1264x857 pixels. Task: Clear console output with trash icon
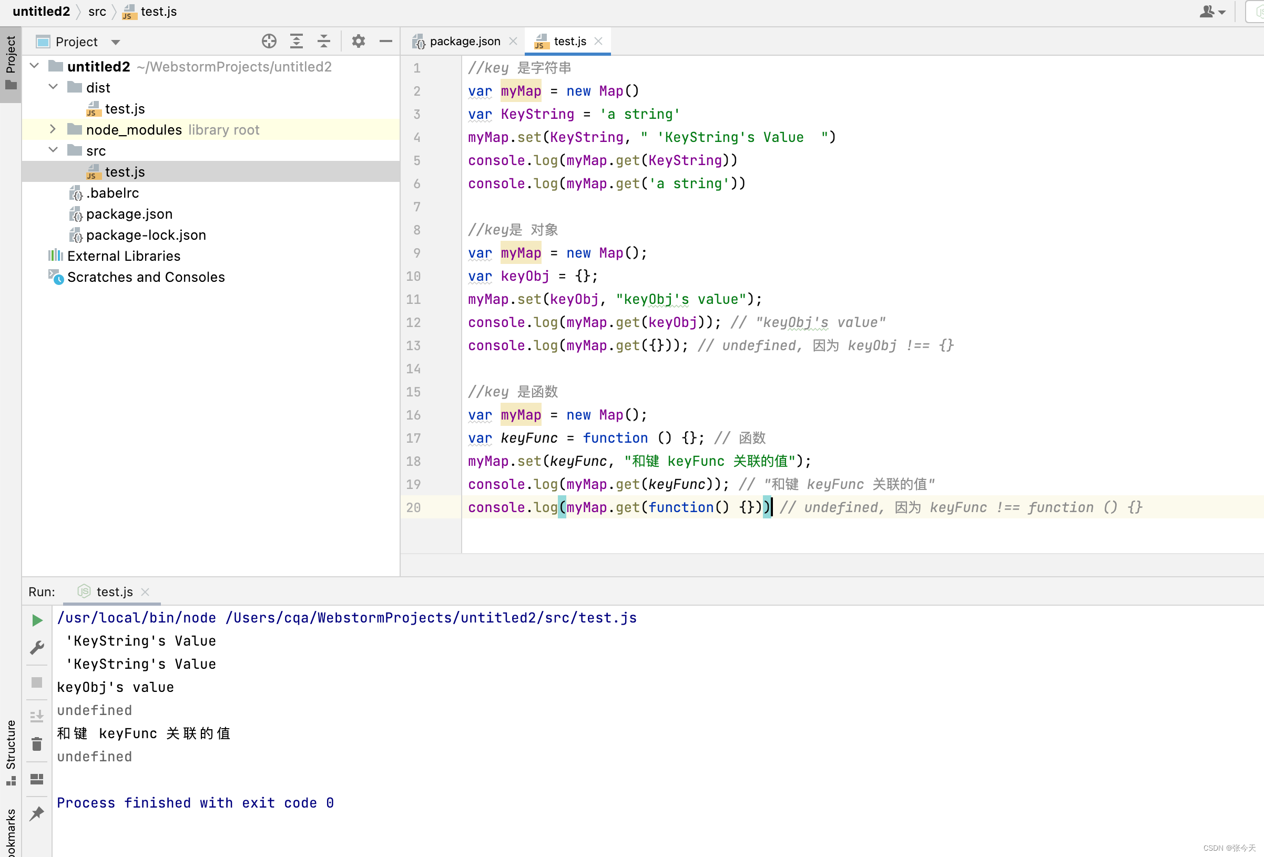(x=37, y=744)
